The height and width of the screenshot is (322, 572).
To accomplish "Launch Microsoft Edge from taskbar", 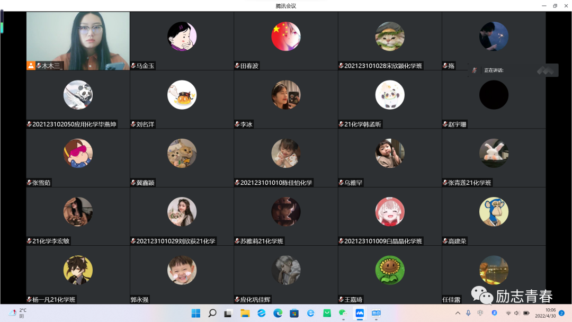I will coord(278,313).
